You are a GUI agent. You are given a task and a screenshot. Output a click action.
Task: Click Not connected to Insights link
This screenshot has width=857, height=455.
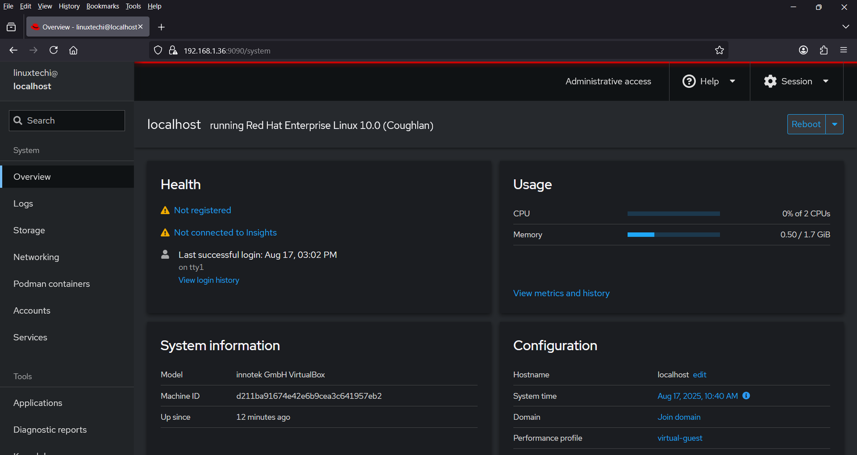point(225,232)
